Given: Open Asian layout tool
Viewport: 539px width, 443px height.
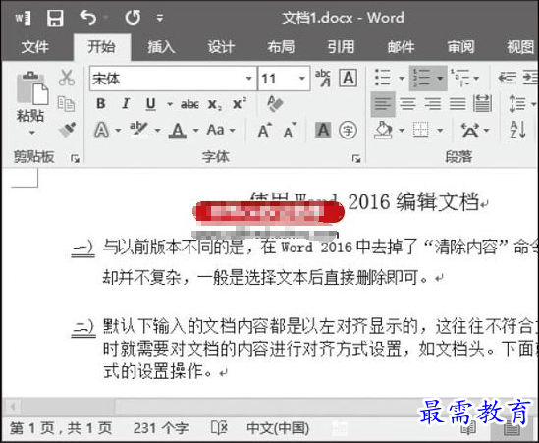Looking at the screenshot, I should pos(469,130).
